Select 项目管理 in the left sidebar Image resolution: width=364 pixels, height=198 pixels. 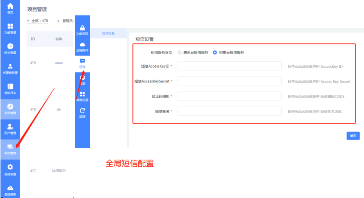tap(10, 109)
